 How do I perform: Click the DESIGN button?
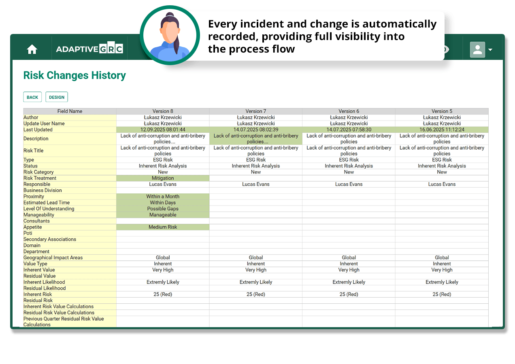coord(57,97)
